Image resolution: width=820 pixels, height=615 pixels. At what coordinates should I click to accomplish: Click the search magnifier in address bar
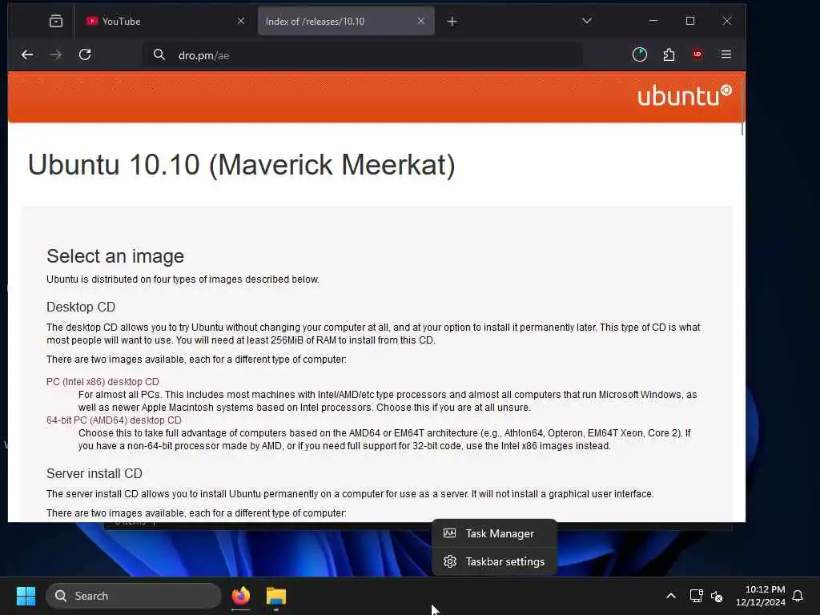click(x=159, y=55)
